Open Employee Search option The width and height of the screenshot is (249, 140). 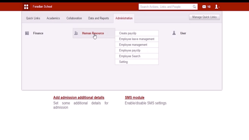tap(130, 56)
